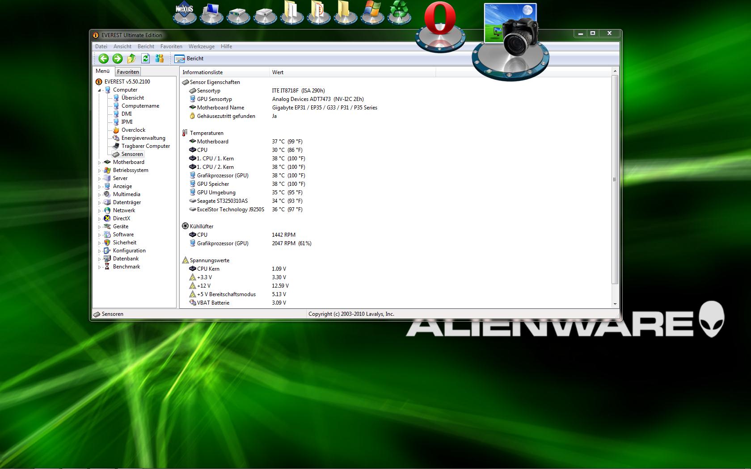Screen dimensions: 751x469
Task: Expand the Anzeige tree node
Action: pyautogui.click(x=99, y=187)
